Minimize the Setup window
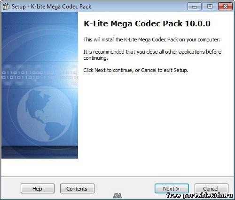The image size is (235, 200). tap(195, 7)
